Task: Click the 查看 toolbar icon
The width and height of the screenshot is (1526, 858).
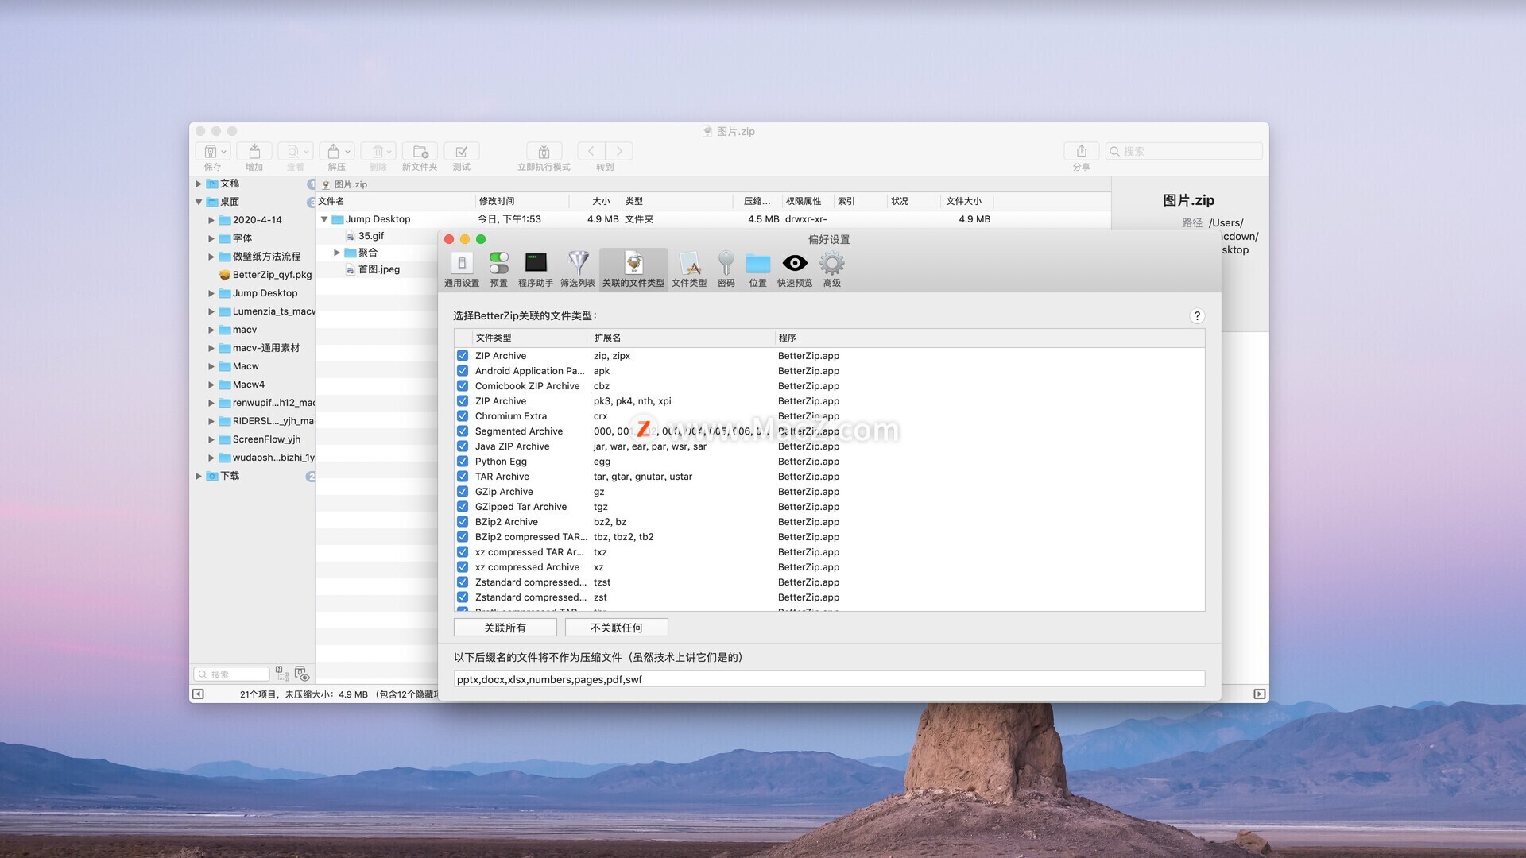Action: tap(296, 152)
